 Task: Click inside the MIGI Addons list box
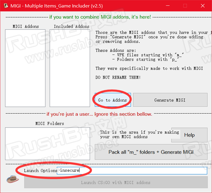pyautogui.click(x=26, y=67)
